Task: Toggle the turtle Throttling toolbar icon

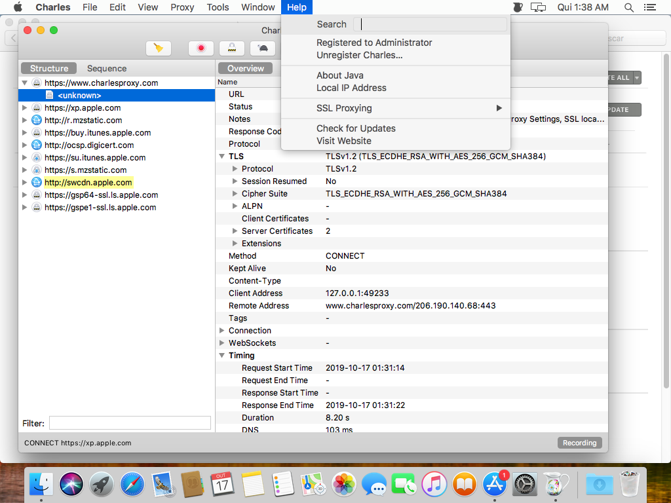Action: point(263,48)
